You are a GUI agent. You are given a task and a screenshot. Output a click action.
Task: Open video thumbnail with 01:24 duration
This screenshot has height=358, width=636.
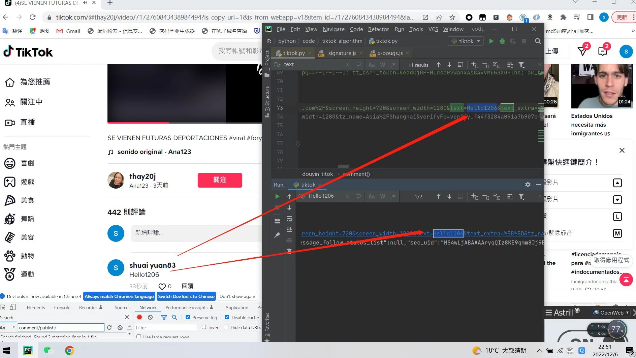point(602,86)
